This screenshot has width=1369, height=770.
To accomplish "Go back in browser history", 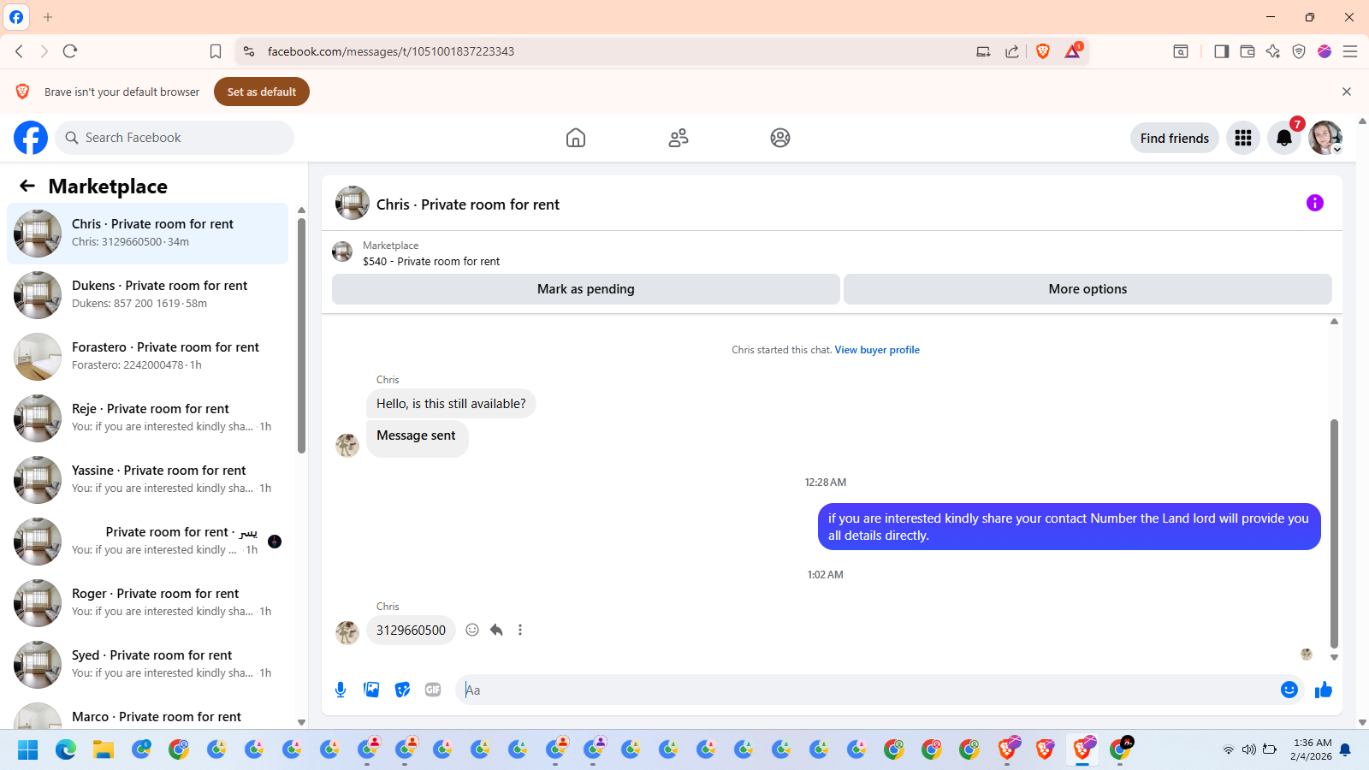I will click(x=19, y=51).
